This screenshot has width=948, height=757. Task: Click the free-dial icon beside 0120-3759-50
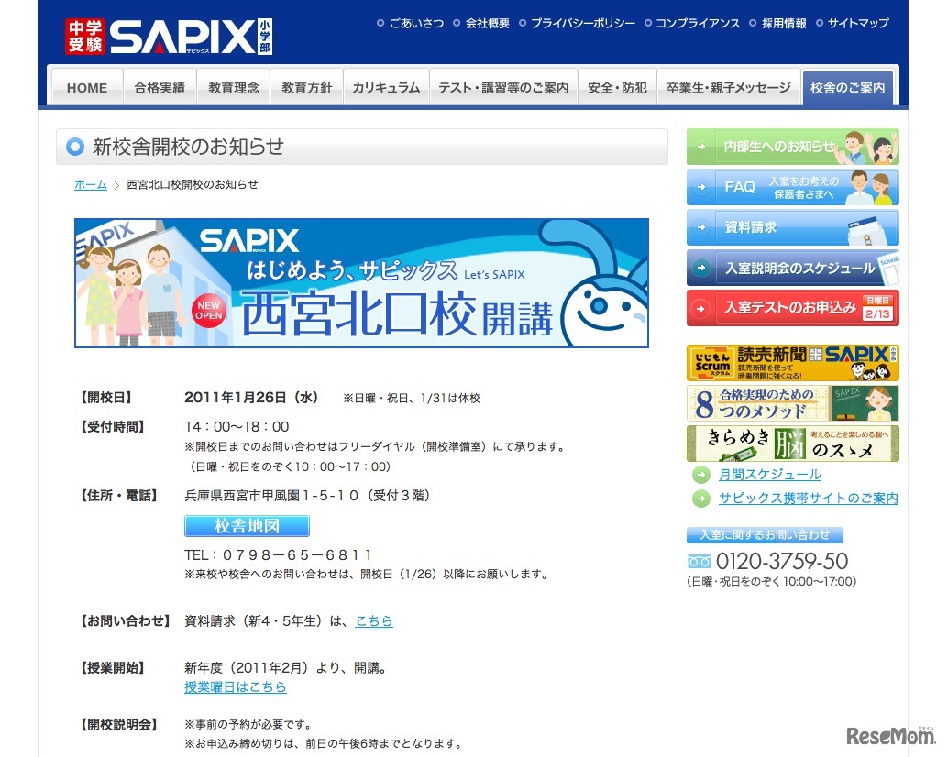[x=699, y=562]
